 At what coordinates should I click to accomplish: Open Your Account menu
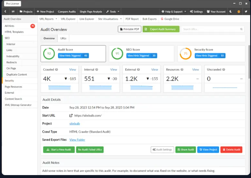click(216, 11)
